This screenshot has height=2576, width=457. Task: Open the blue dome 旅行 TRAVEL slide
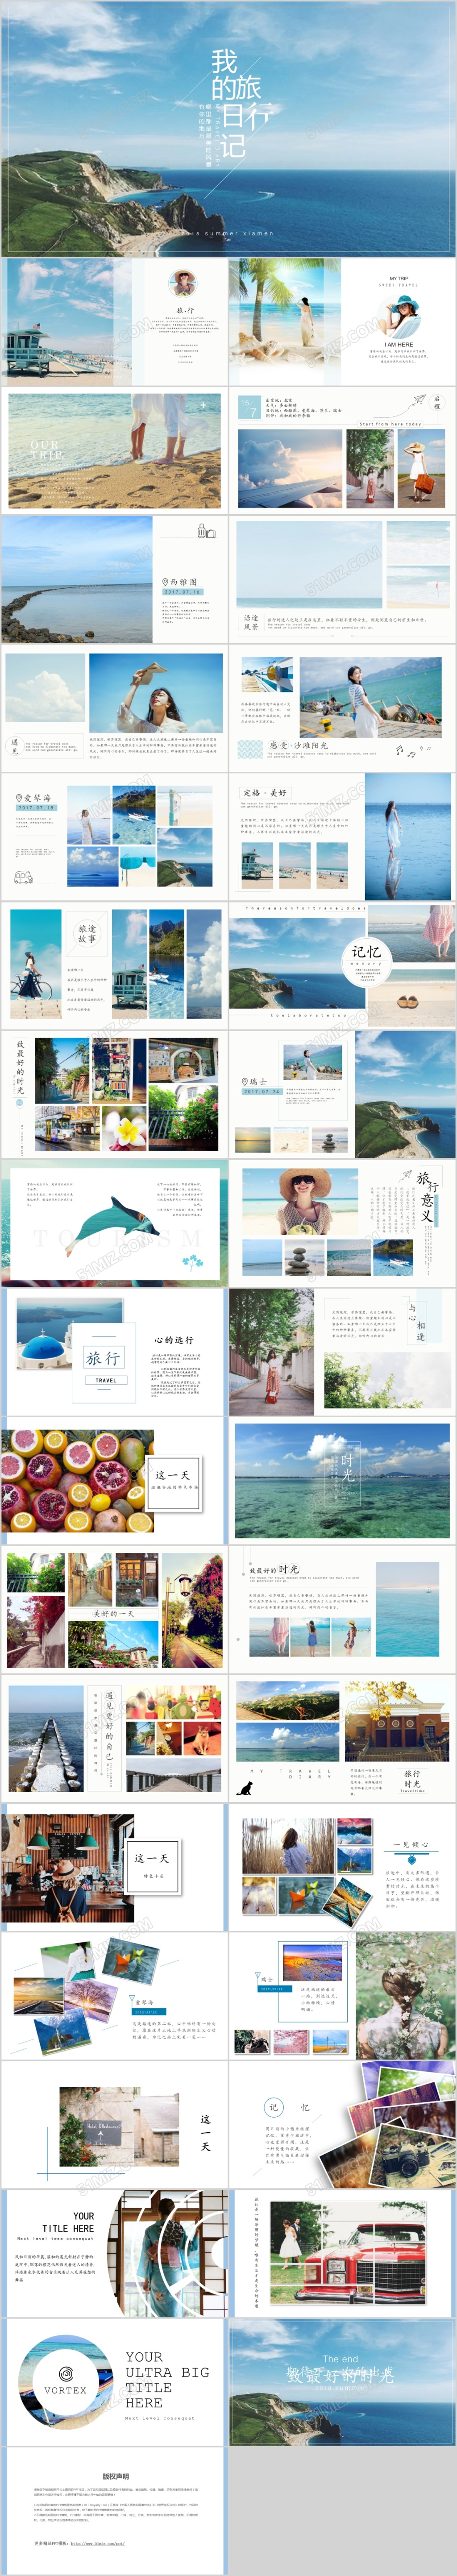pyautogui.click(x=113, y=1351)
